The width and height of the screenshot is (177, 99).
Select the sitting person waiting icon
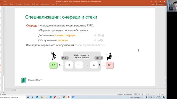109,56
